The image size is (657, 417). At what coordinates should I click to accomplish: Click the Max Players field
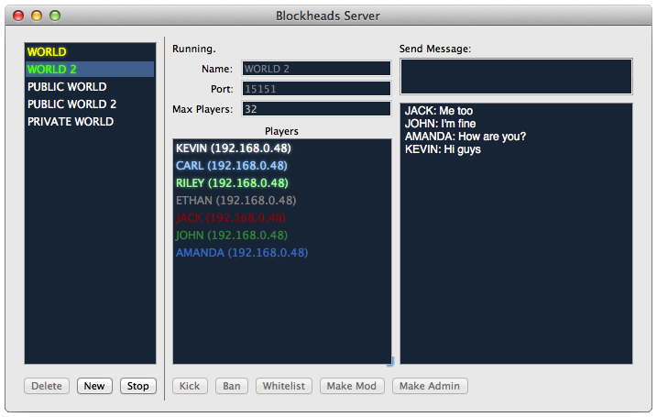click(316, 109)
